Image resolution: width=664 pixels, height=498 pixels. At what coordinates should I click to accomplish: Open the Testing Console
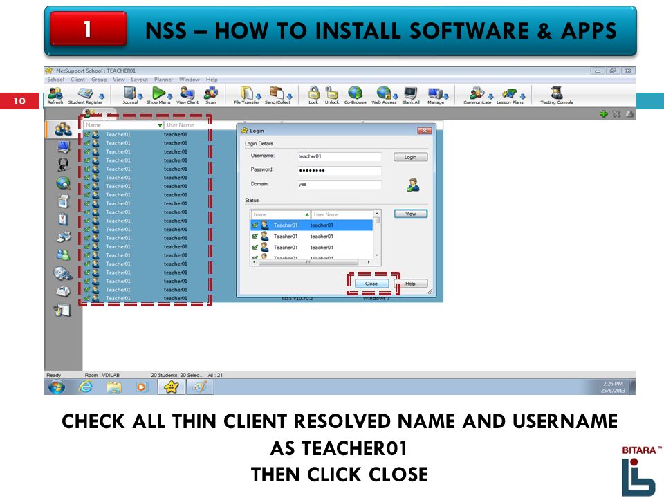(x=556, y=95)
